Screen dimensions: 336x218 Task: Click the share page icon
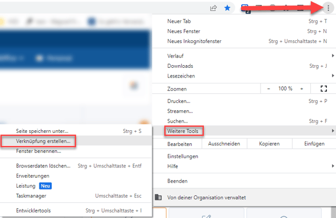214,8
